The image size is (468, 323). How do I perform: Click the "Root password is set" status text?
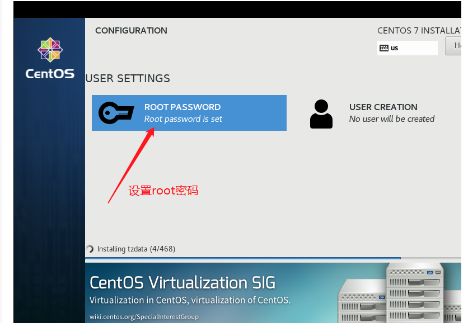click(x=183, y=119)
